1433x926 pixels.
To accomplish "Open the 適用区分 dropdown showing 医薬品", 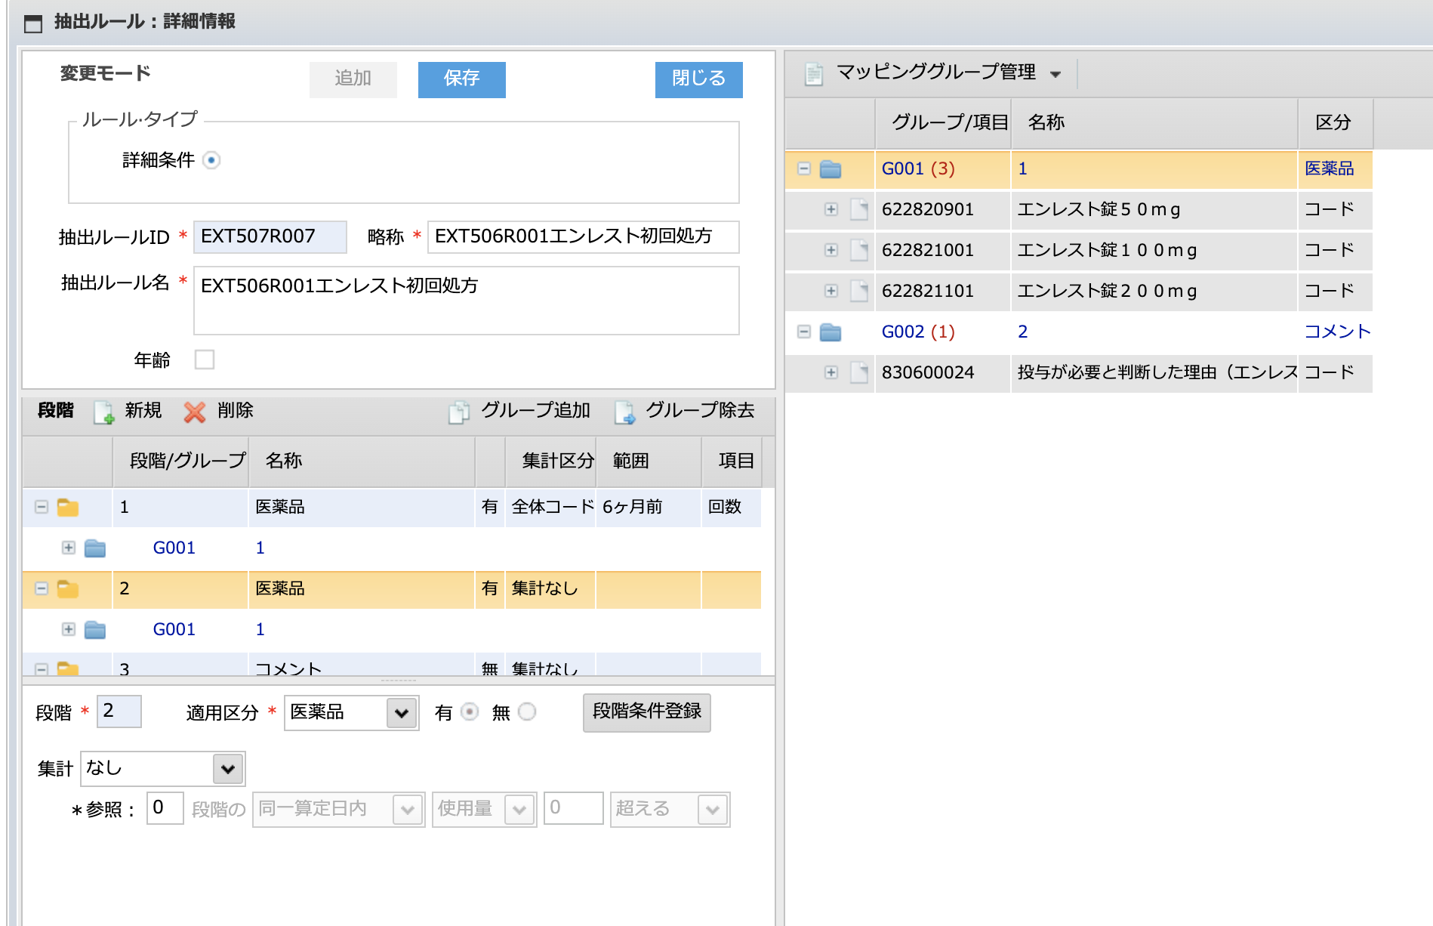I will pos(351,712).
